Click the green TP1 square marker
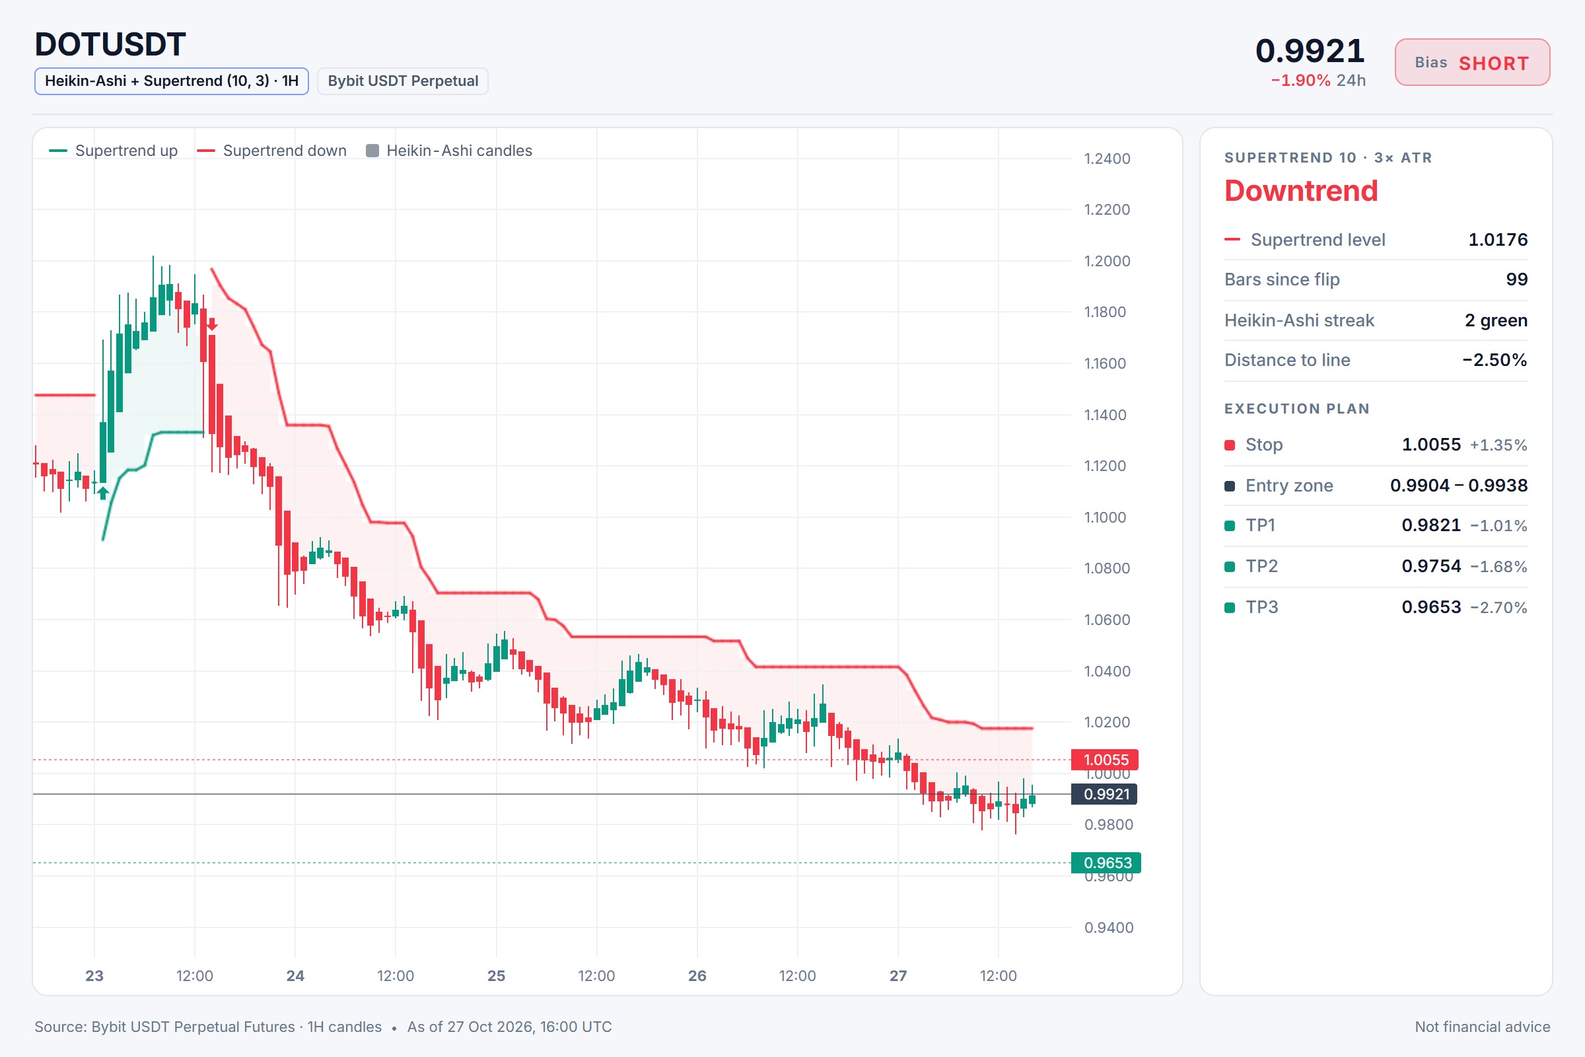Image resolution: width=1585 pixels, height=1057 pixels. (1230, 526)
